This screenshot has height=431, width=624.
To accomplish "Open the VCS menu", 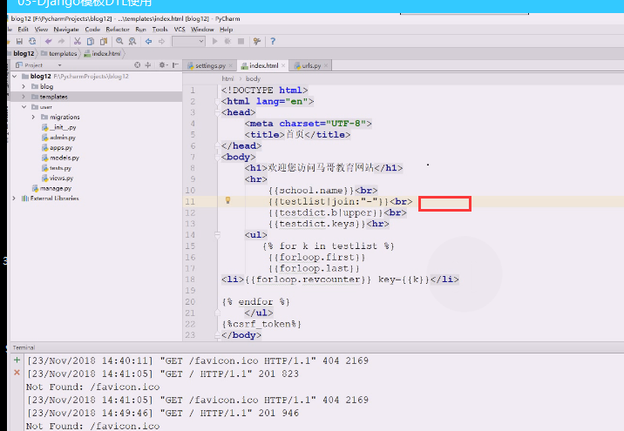I will (x=180, y=30).
